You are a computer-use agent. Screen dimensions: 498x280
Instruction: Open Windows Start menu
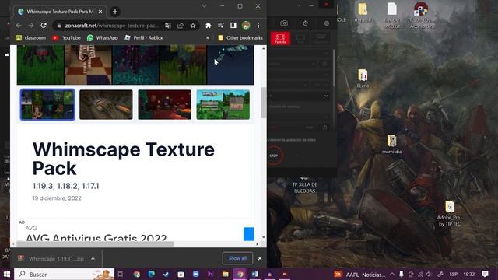(x=7, y=274)
